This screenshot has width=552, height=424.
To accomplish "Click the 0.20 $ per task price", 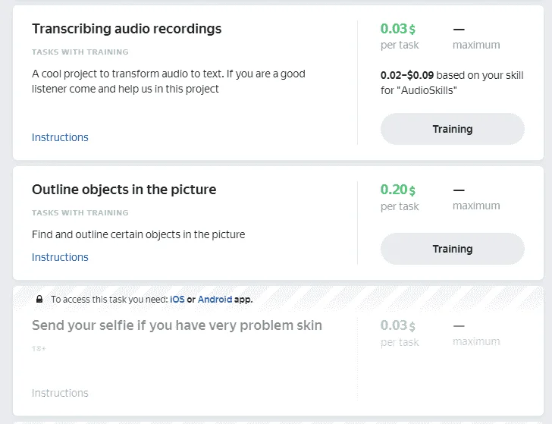I will pos(398,190).
